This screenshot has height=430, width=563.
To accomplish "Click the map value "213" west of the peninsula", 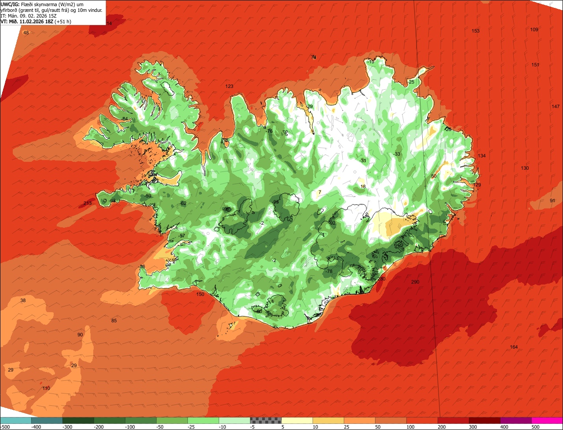I will [88, 203].
